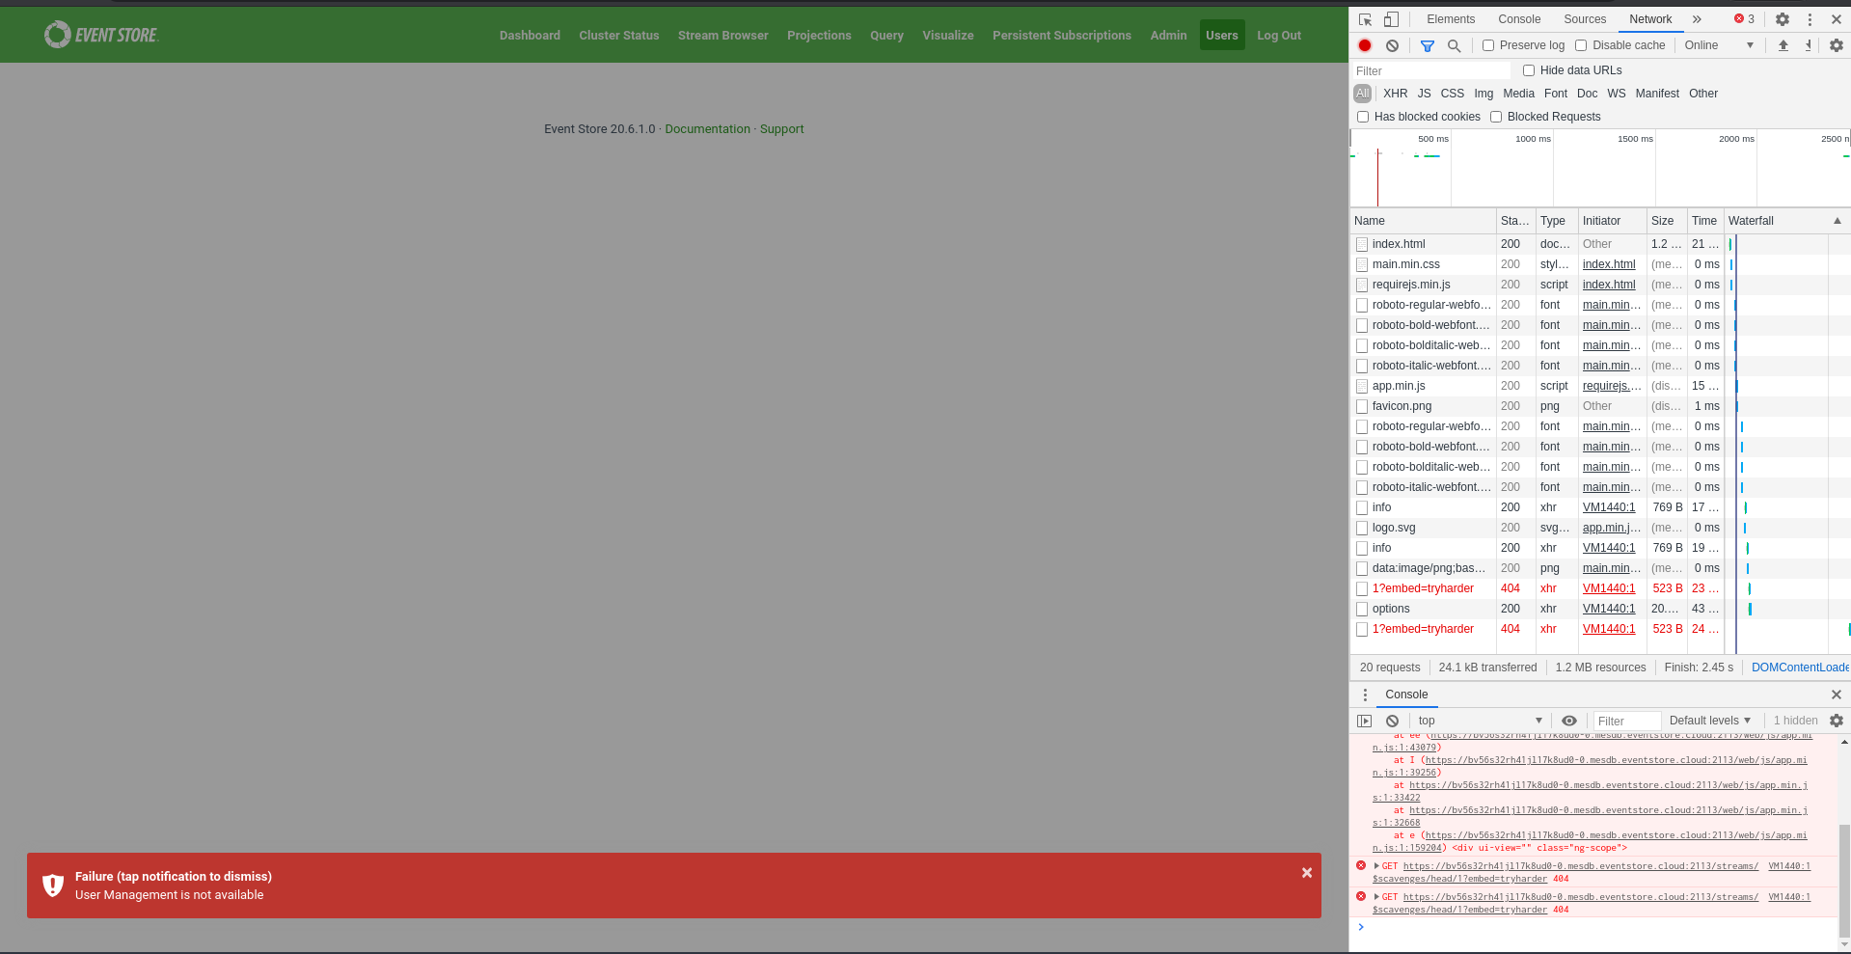
Task: Open the Support link
Action: click(781, 129)
